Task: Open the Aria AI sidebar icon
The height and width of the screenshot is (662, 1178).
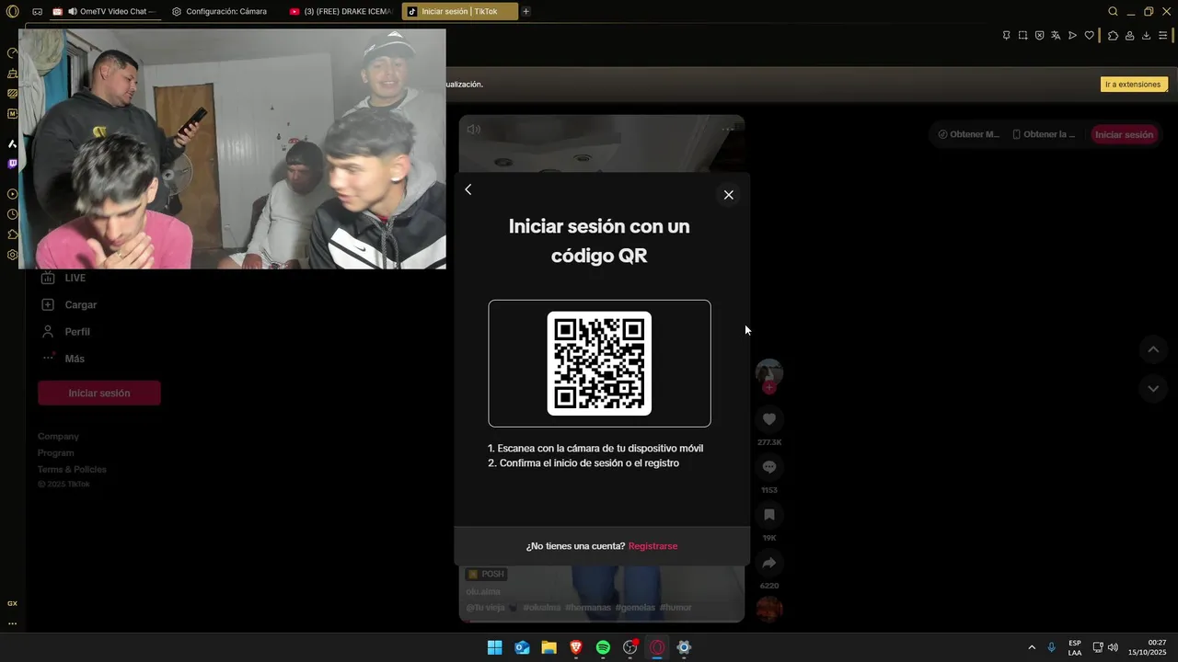Action: coord(12,143)
